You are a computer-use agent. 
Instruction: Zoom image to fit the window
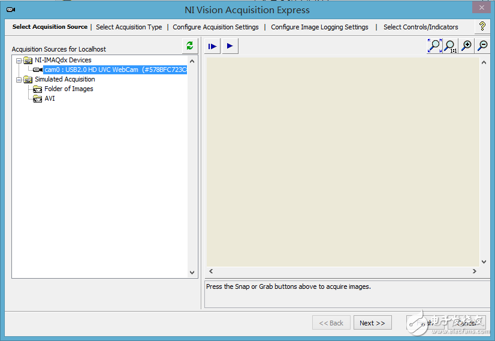coord(434,46)
